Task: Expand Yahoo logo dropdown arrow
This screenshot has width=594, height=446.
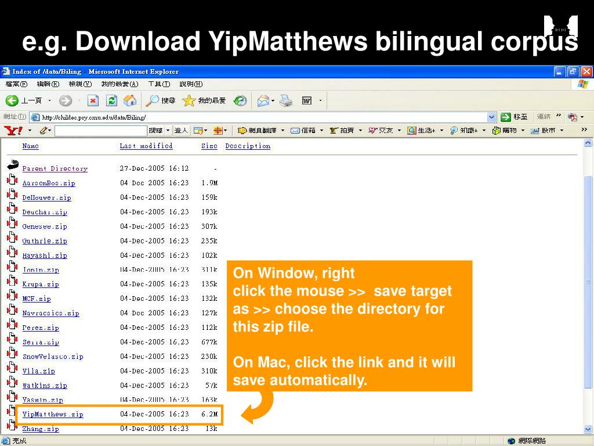Action: click(x=30, y=131)
